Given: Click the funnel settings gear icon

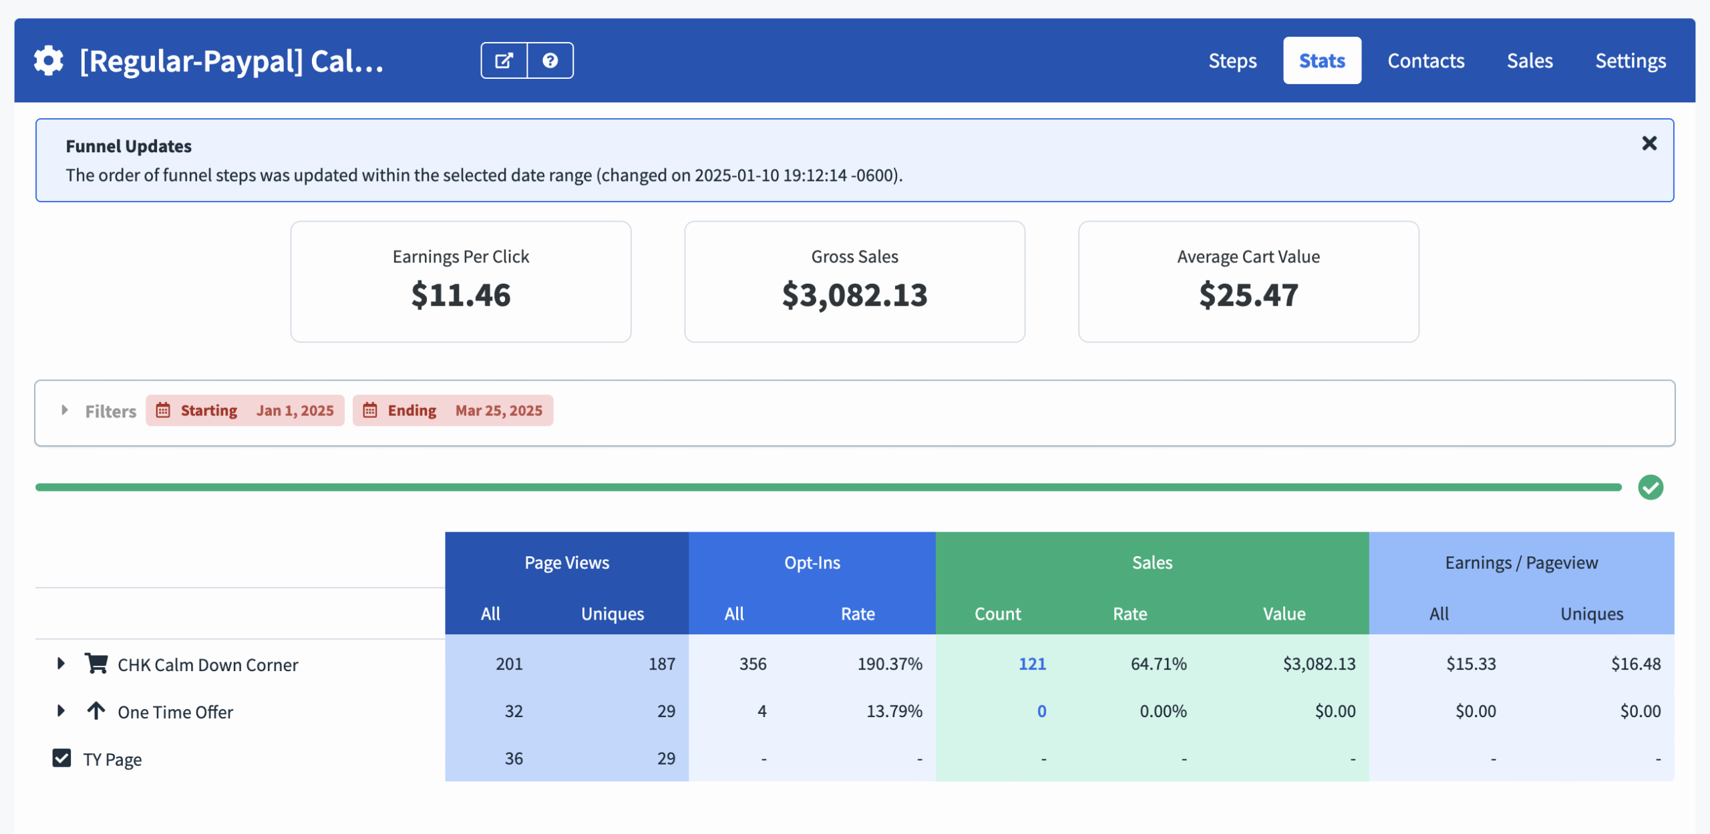Looking at the screenshot, I should [49, 61].
